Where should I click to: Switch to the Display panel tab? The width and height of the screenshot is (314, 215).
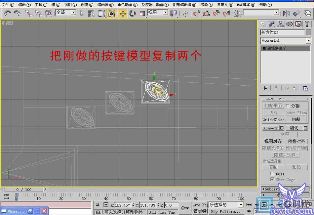tap(298, 24)
